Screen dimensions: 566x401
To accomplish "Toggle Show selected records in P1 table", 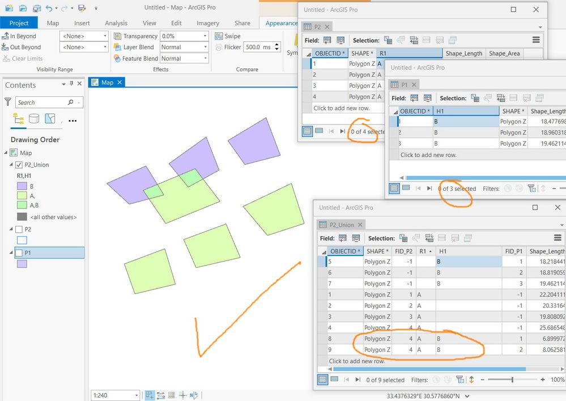I will coord(406,188).
